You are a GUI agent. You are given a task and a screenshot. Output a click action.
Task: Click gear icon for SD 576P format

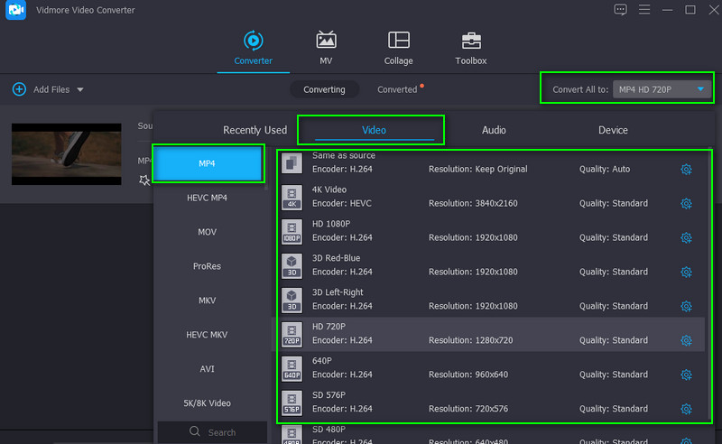click(685, 409)
